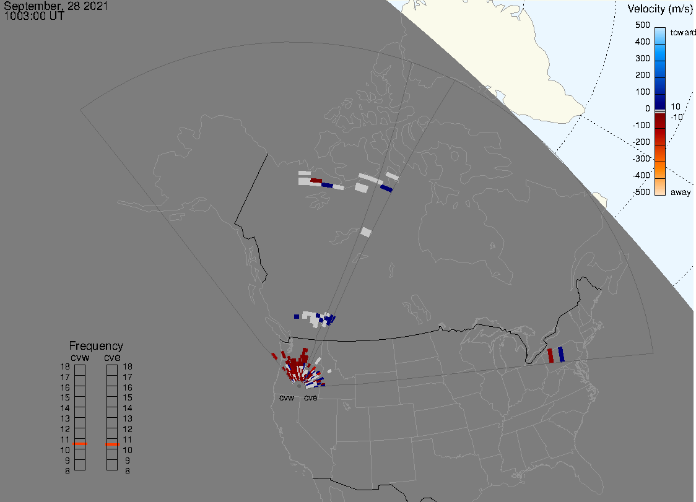Select the red marker in the cve frequency column
This screenshot has height=502, width=696.
(x=112, y=444)
